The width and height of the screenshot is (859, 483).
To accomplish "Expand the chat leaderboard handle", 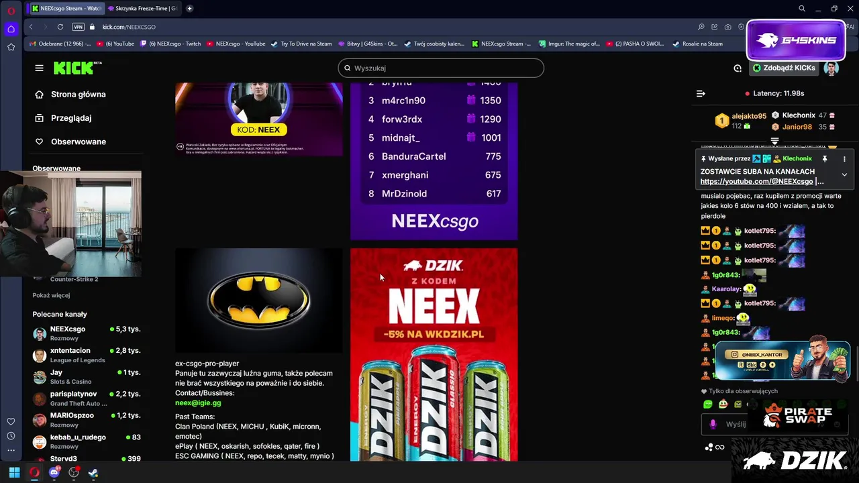I will pyautogui.click(x=774, y=142).
